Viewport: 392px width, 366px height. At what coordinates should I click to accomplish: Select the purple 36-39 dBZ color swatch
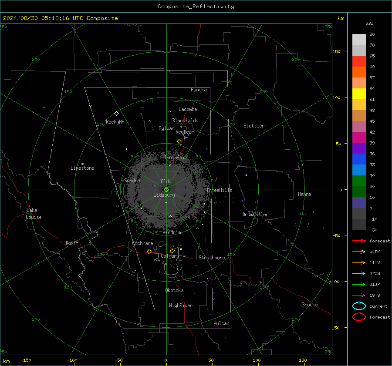[359, 148]
